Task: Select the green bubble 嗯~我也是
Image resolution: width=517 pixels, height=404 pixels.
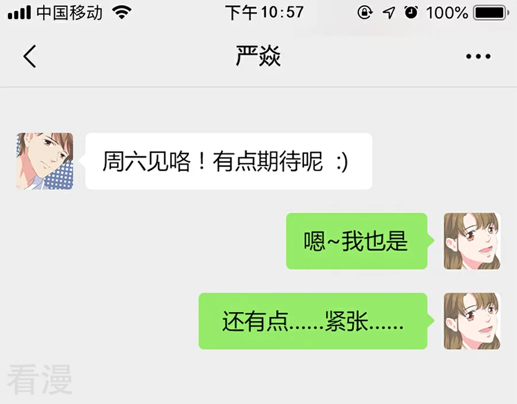Action: tap(357, 241)
